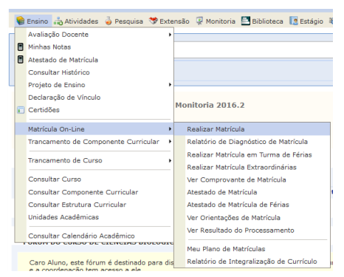Open the Extensão menu
This screenshot has width=344, height=277.
pos(169,21)
